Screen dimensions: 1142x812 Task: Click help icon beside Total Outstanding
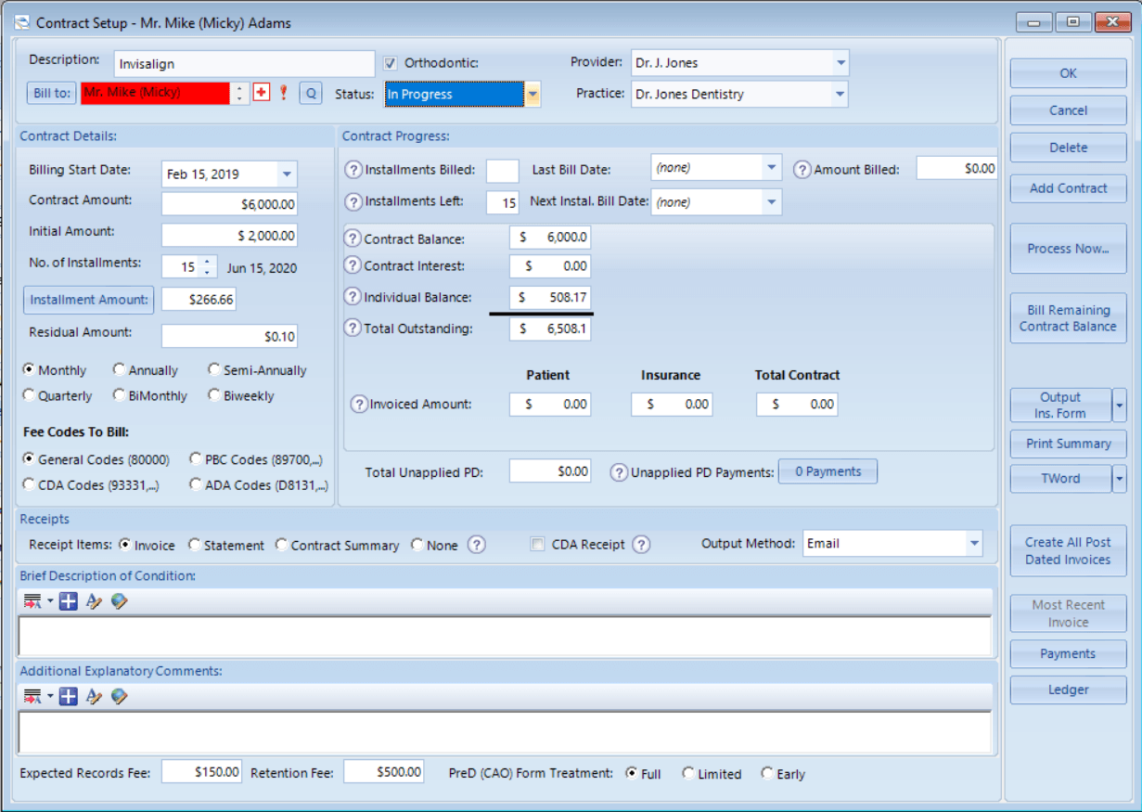pyautogui.click(x=353, y=329)
